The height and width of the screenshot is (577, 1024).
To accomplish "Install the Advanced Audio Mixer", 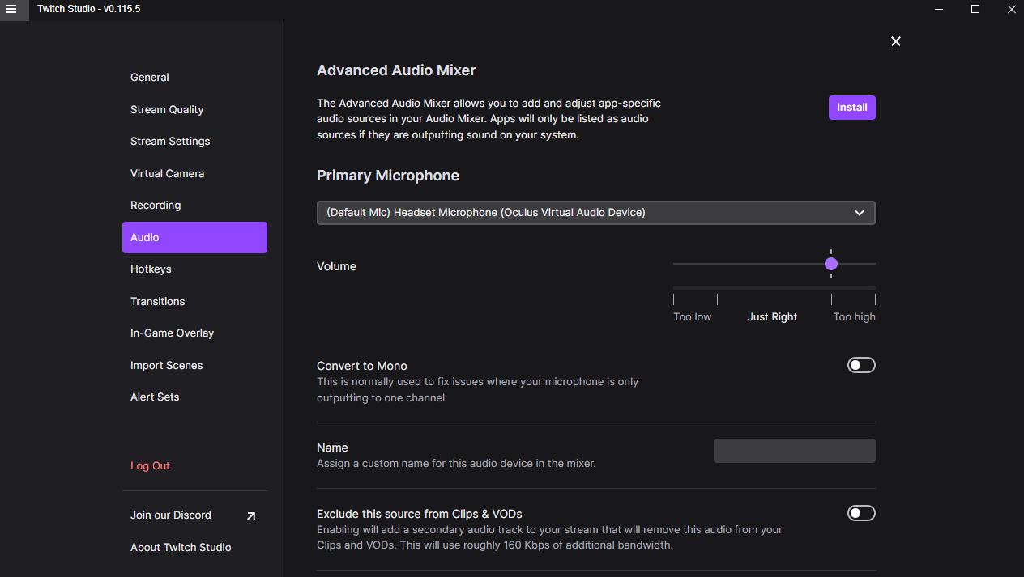I will pyautogui.click(x=851, y=107).
